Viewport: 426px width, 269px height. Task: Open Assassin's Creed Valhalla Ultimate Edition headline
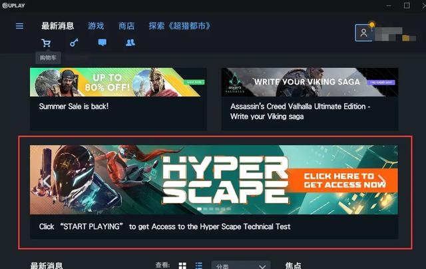click(x=300, y=111)
